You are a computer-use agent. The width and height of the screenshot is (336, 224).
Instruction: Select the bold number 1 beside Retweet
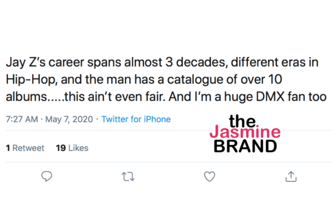point(8,148)
